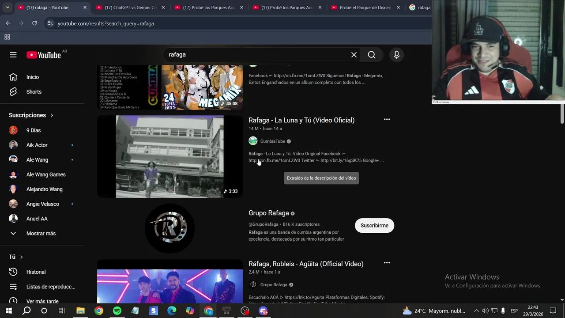Image resolution: width=565 pixels, height=318 pixels.
Task: Open Ver más tarde in sidebar
Action: 42,300
